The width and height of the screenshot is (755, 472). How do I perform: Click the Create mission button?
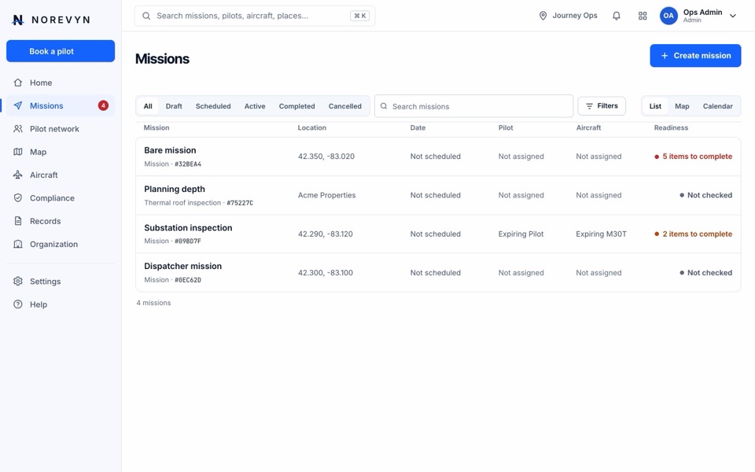695,56
